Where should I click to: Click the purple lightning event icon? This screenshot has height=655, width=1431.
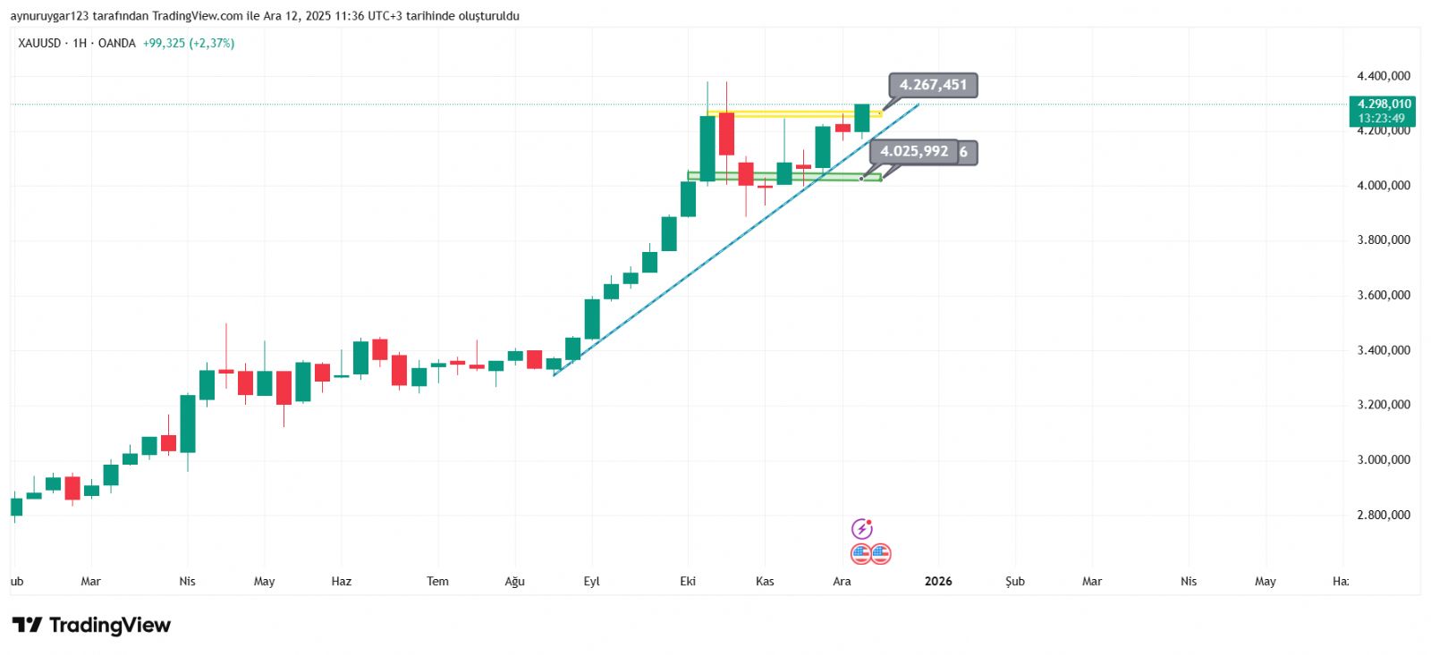[x=861, y=529]
